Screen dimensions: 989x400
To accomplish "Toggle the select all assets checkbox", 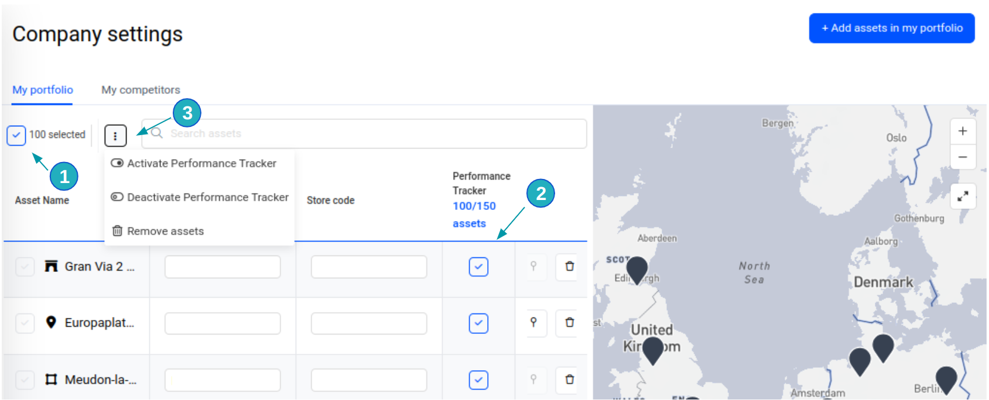I will tap(16, 135).
